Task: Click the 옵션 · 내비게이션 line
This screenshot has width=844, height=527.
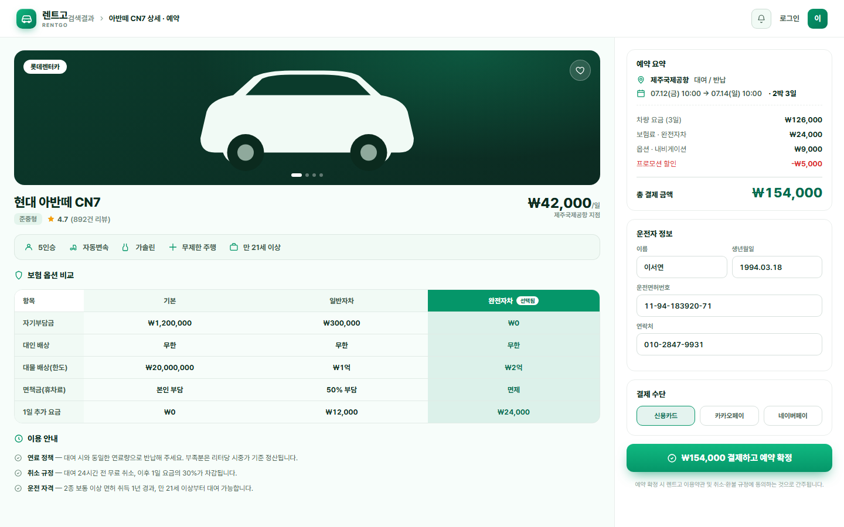Action: 729,149
